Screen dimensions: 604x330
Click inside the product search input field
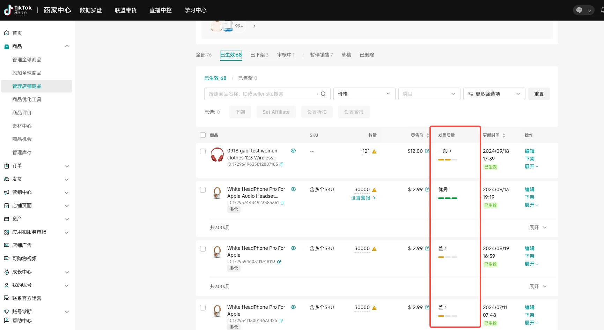[262, 93]
